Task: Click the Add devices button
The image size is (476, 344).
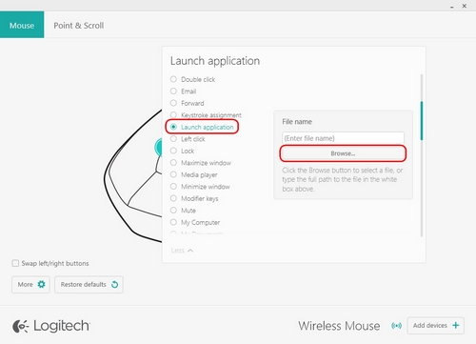Action: point(436,325)
